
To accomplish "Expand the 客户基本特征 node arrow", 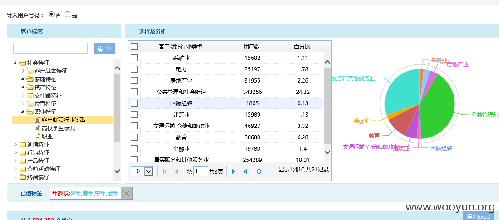I will (23, 71).
